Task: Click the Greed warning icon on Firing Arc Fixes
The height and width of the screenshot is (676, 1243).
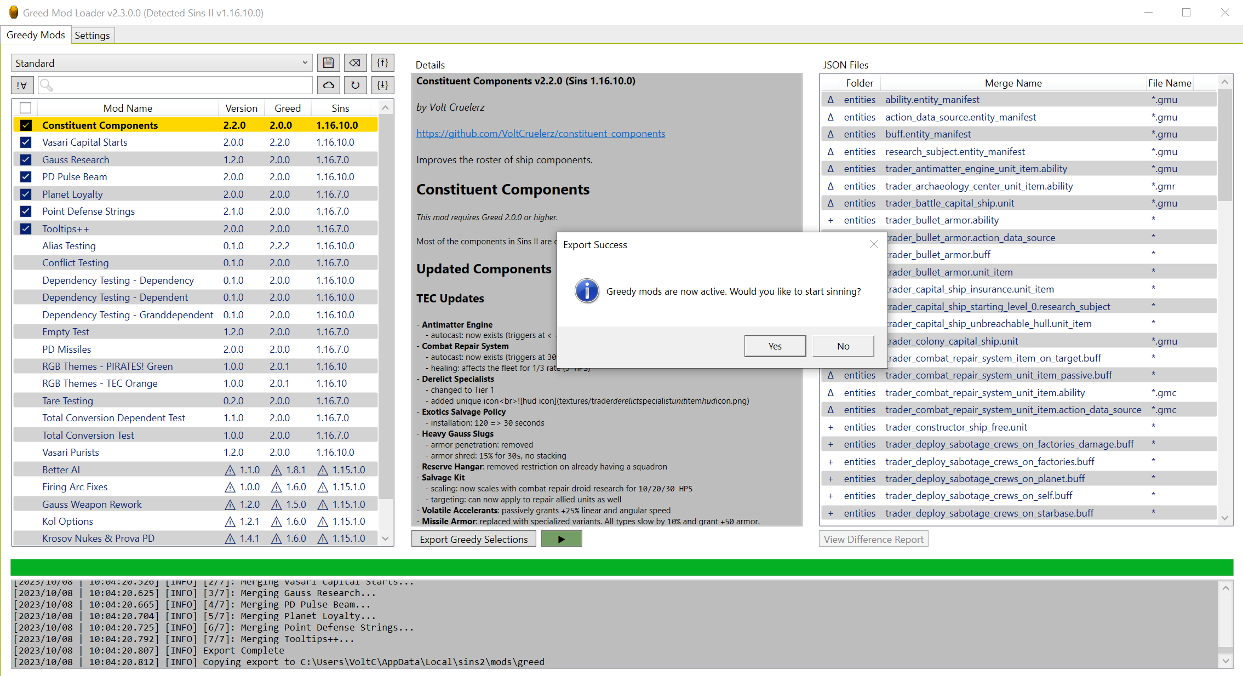Action: coord(277,487)
